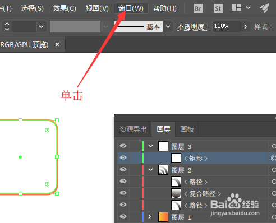This screenshot has width=276, height=223.
Task: Select the RGB/GPU 预览 document tab
Action: point(24,45)
